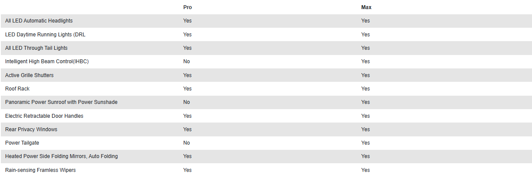The image size is (532, 181).
Task: Click the Intelligent High Beam Control(IHBC) label
Action: pyautogui.click(x=47, y=61)
